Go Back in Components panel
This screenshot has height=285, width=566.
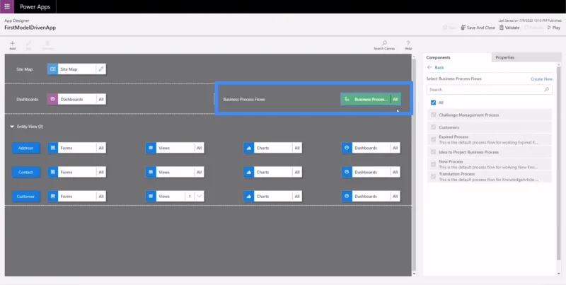tap(435, 67)
